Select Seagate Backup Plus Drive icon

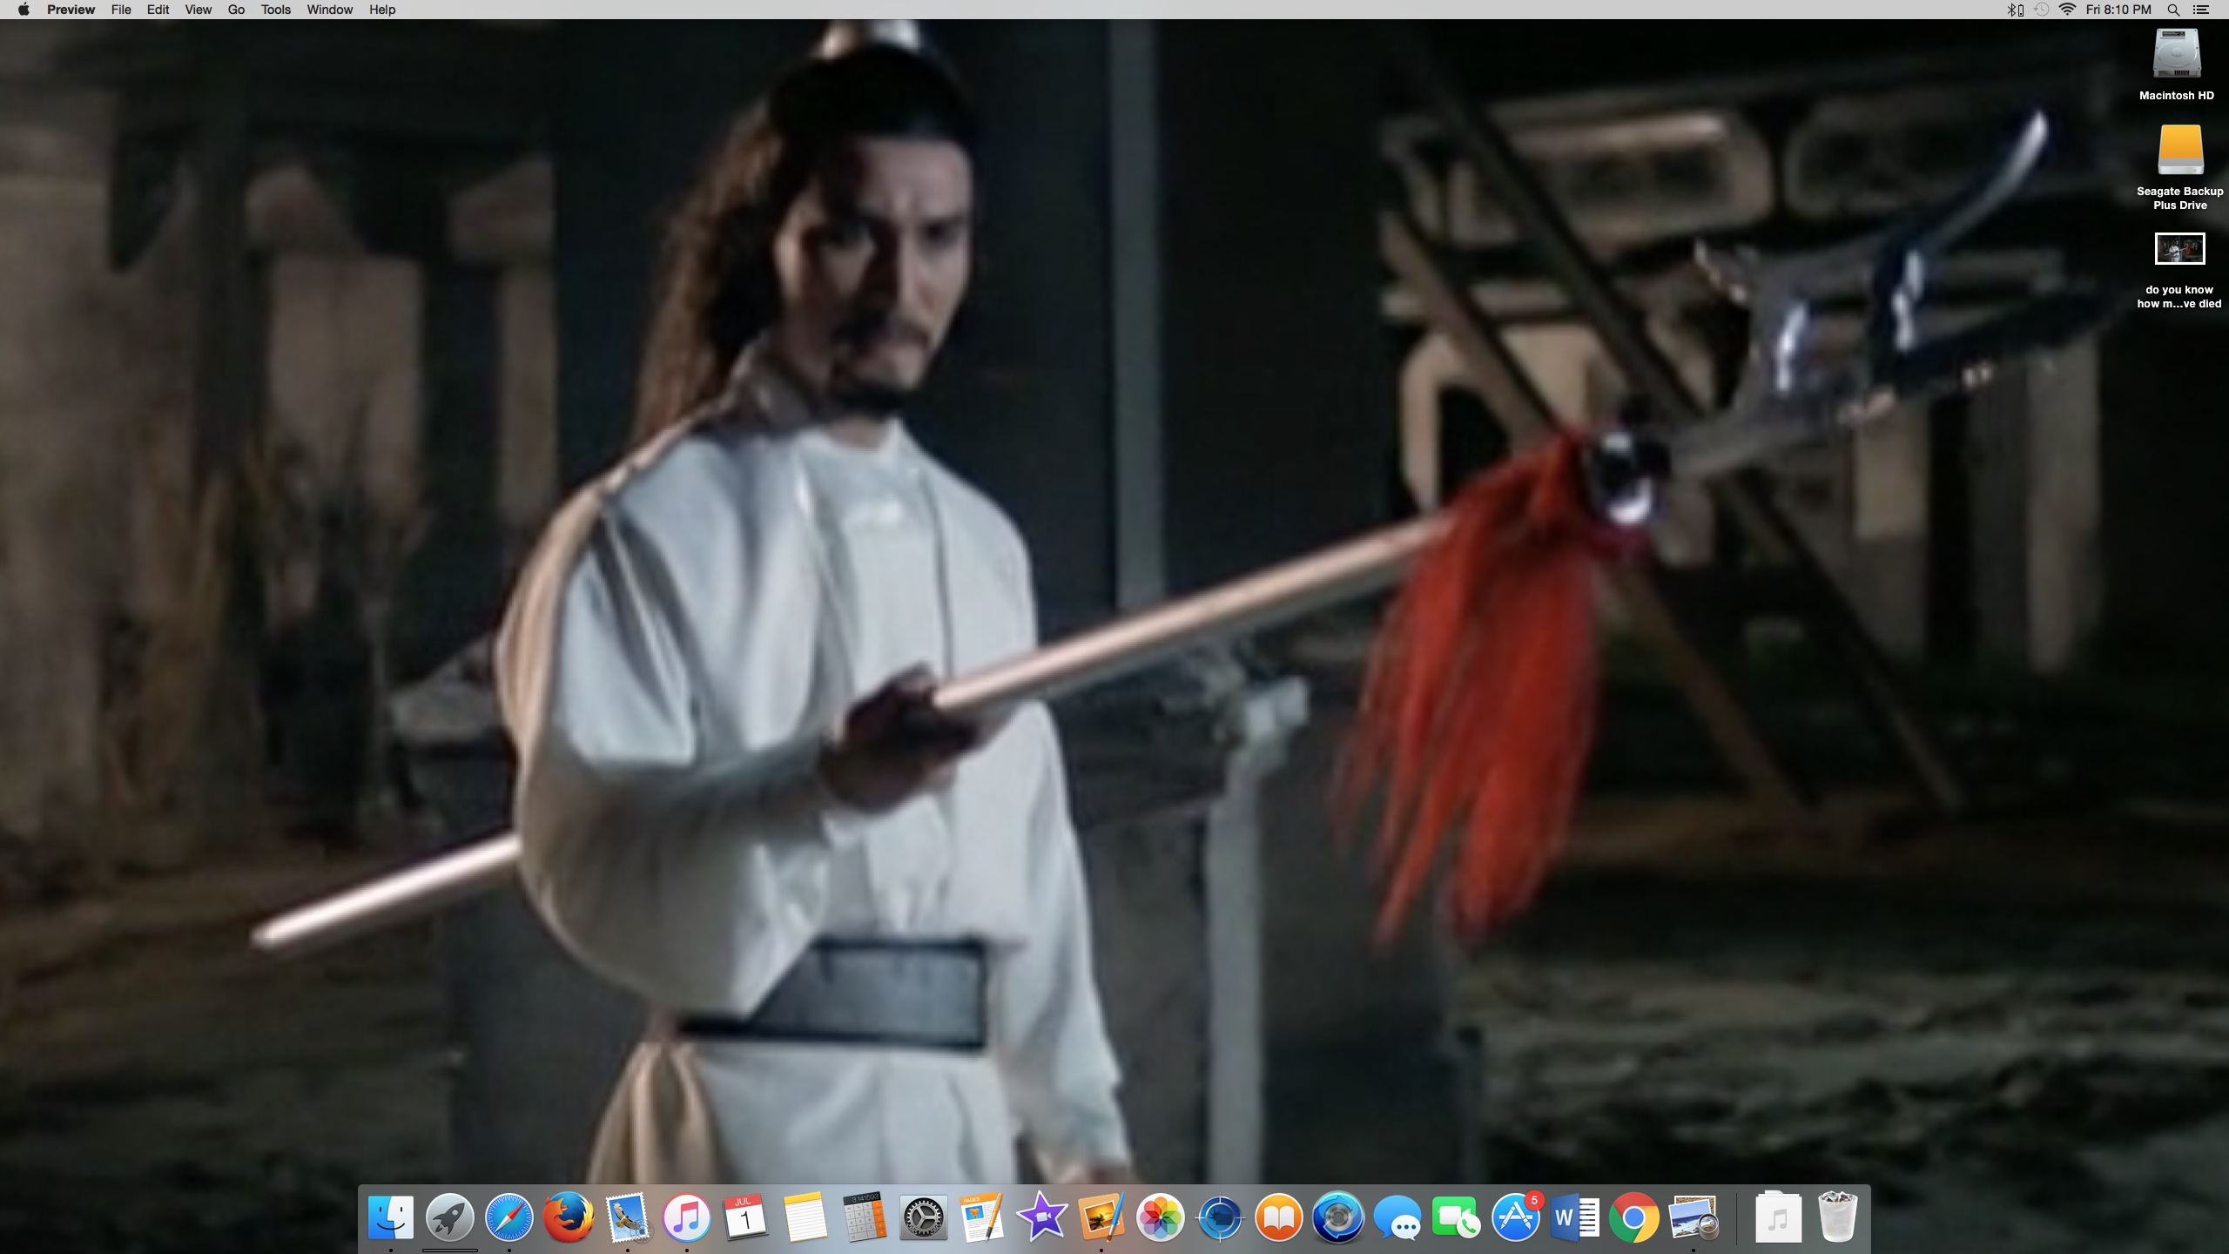pyautogui.click(x=2180, y=150)
